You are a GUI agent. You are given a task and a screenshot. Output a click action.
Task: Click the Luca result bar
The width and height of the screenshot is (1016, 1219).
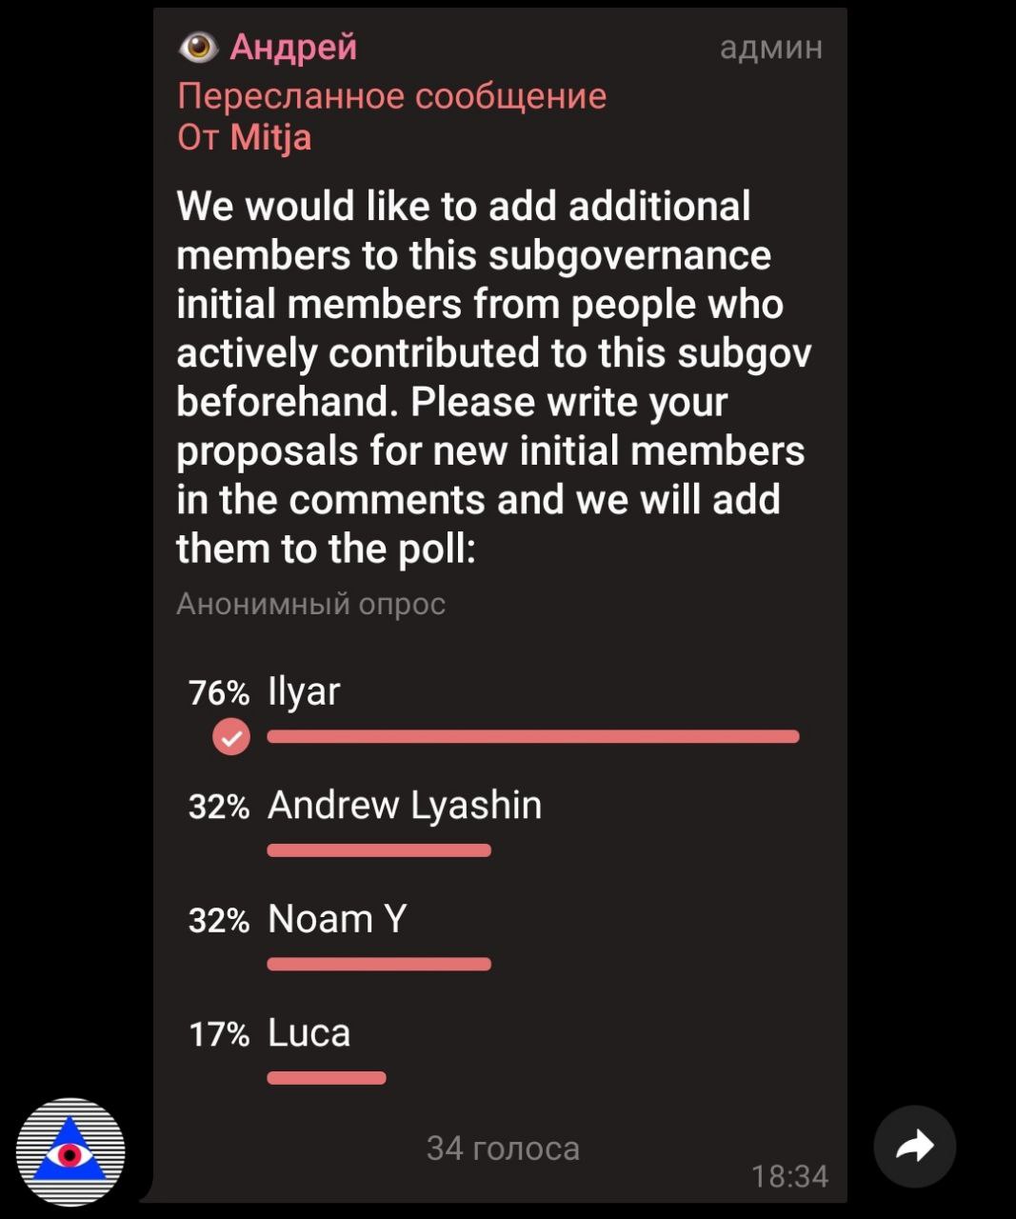[x=327, y=1078]
